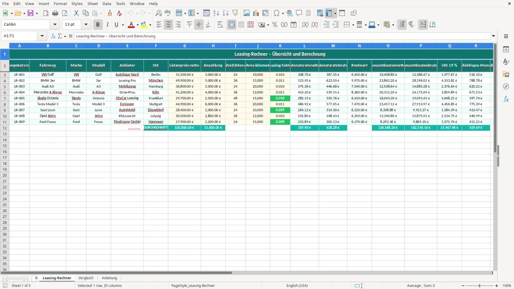
Task: Clear direct formatting
Action: click(120, 13)
